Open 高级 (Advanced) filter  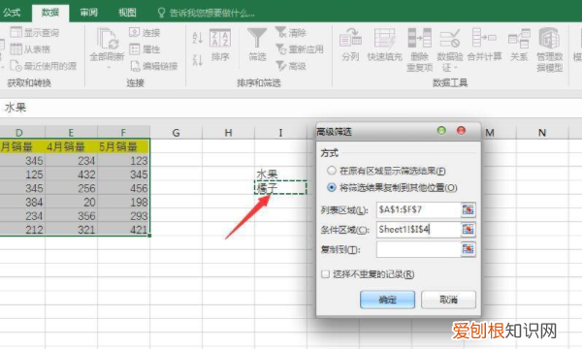pyautogui.click(x=291, y=66)
